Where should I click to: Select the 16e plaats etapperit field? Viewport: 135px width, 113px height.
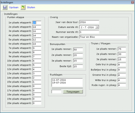[37, 86]
